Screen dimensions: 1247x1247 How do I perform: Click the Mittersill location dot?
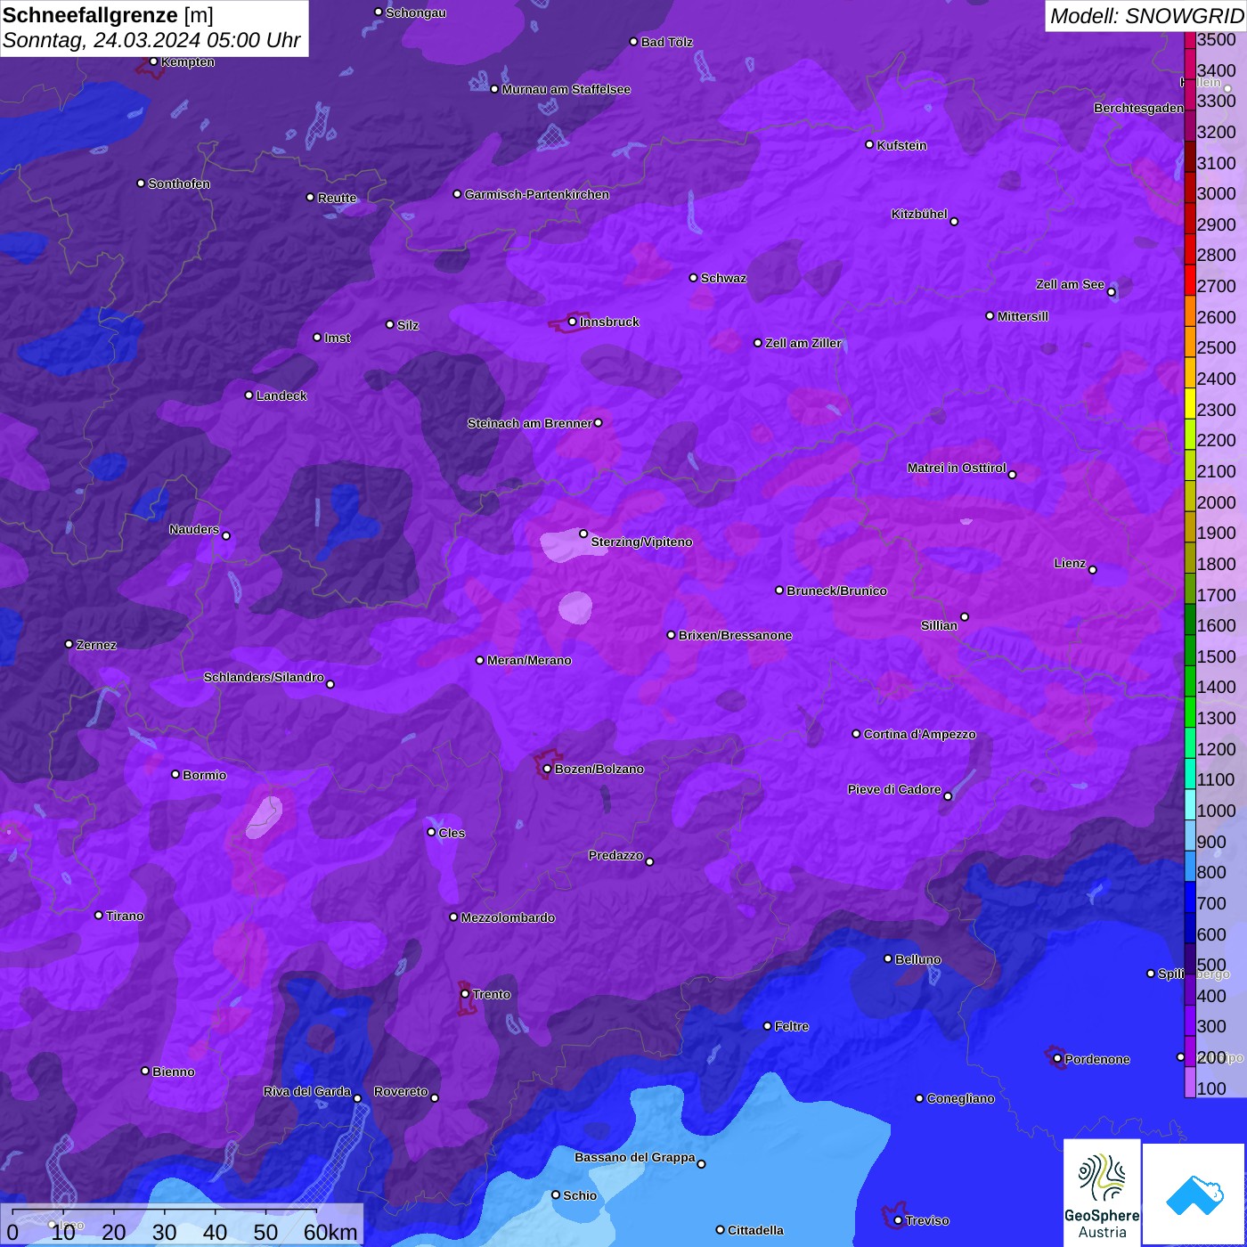pyautogui.click(x=990, y=316)
